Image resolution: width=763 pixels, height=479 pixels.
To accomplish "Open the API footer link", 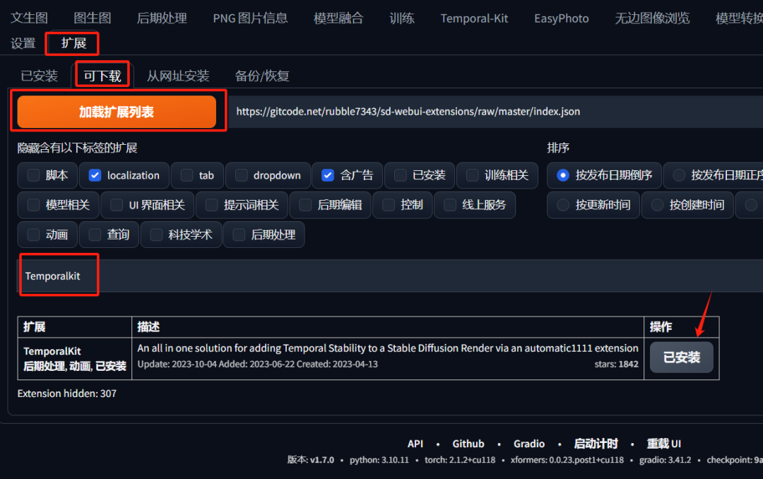I will coord(415,444).
